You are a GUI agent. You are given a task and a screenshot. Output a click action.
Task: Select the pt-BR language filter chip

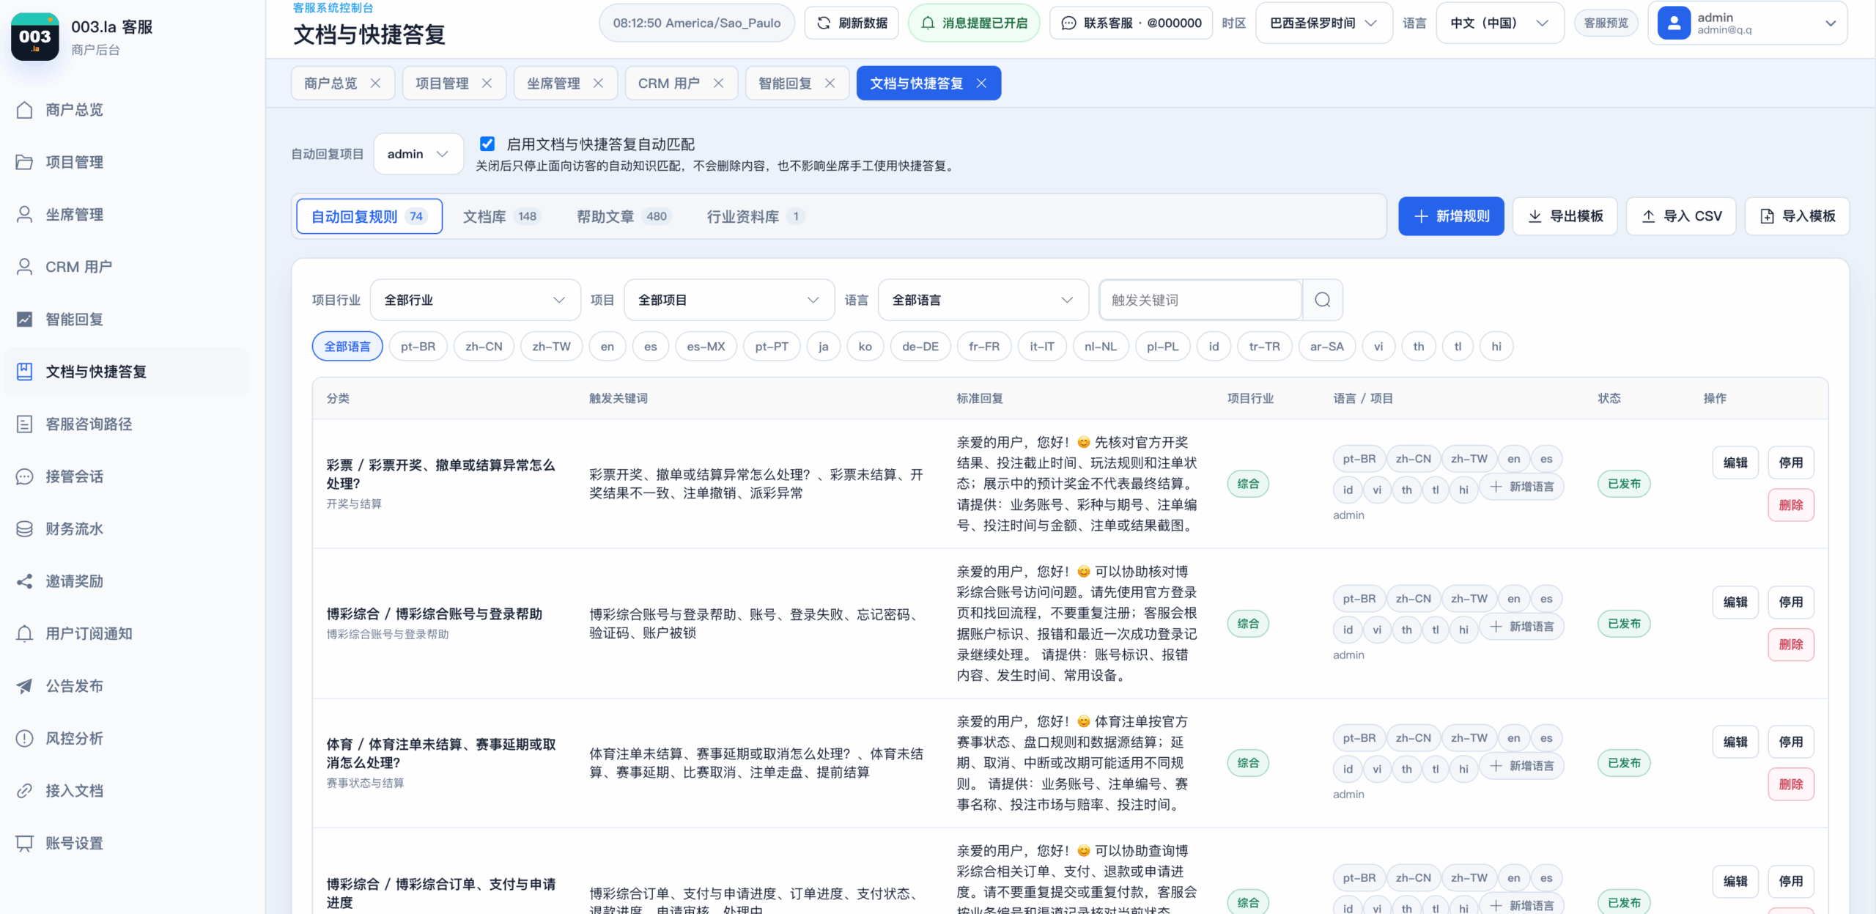click(x=418, y=347)
